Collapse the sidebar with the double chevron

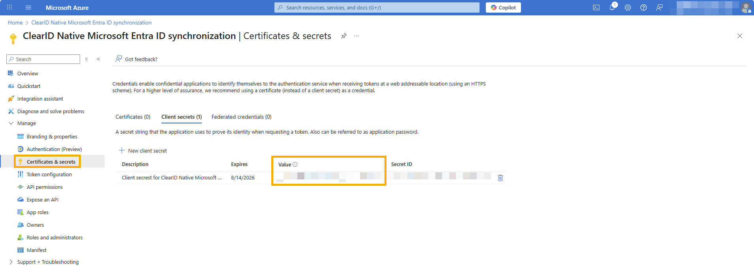coord(98,59)
